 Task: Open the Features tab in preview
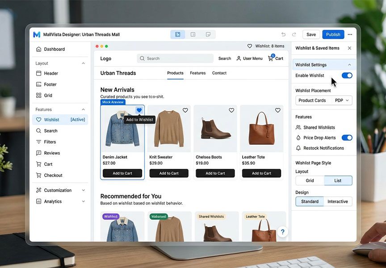(197, 73)
